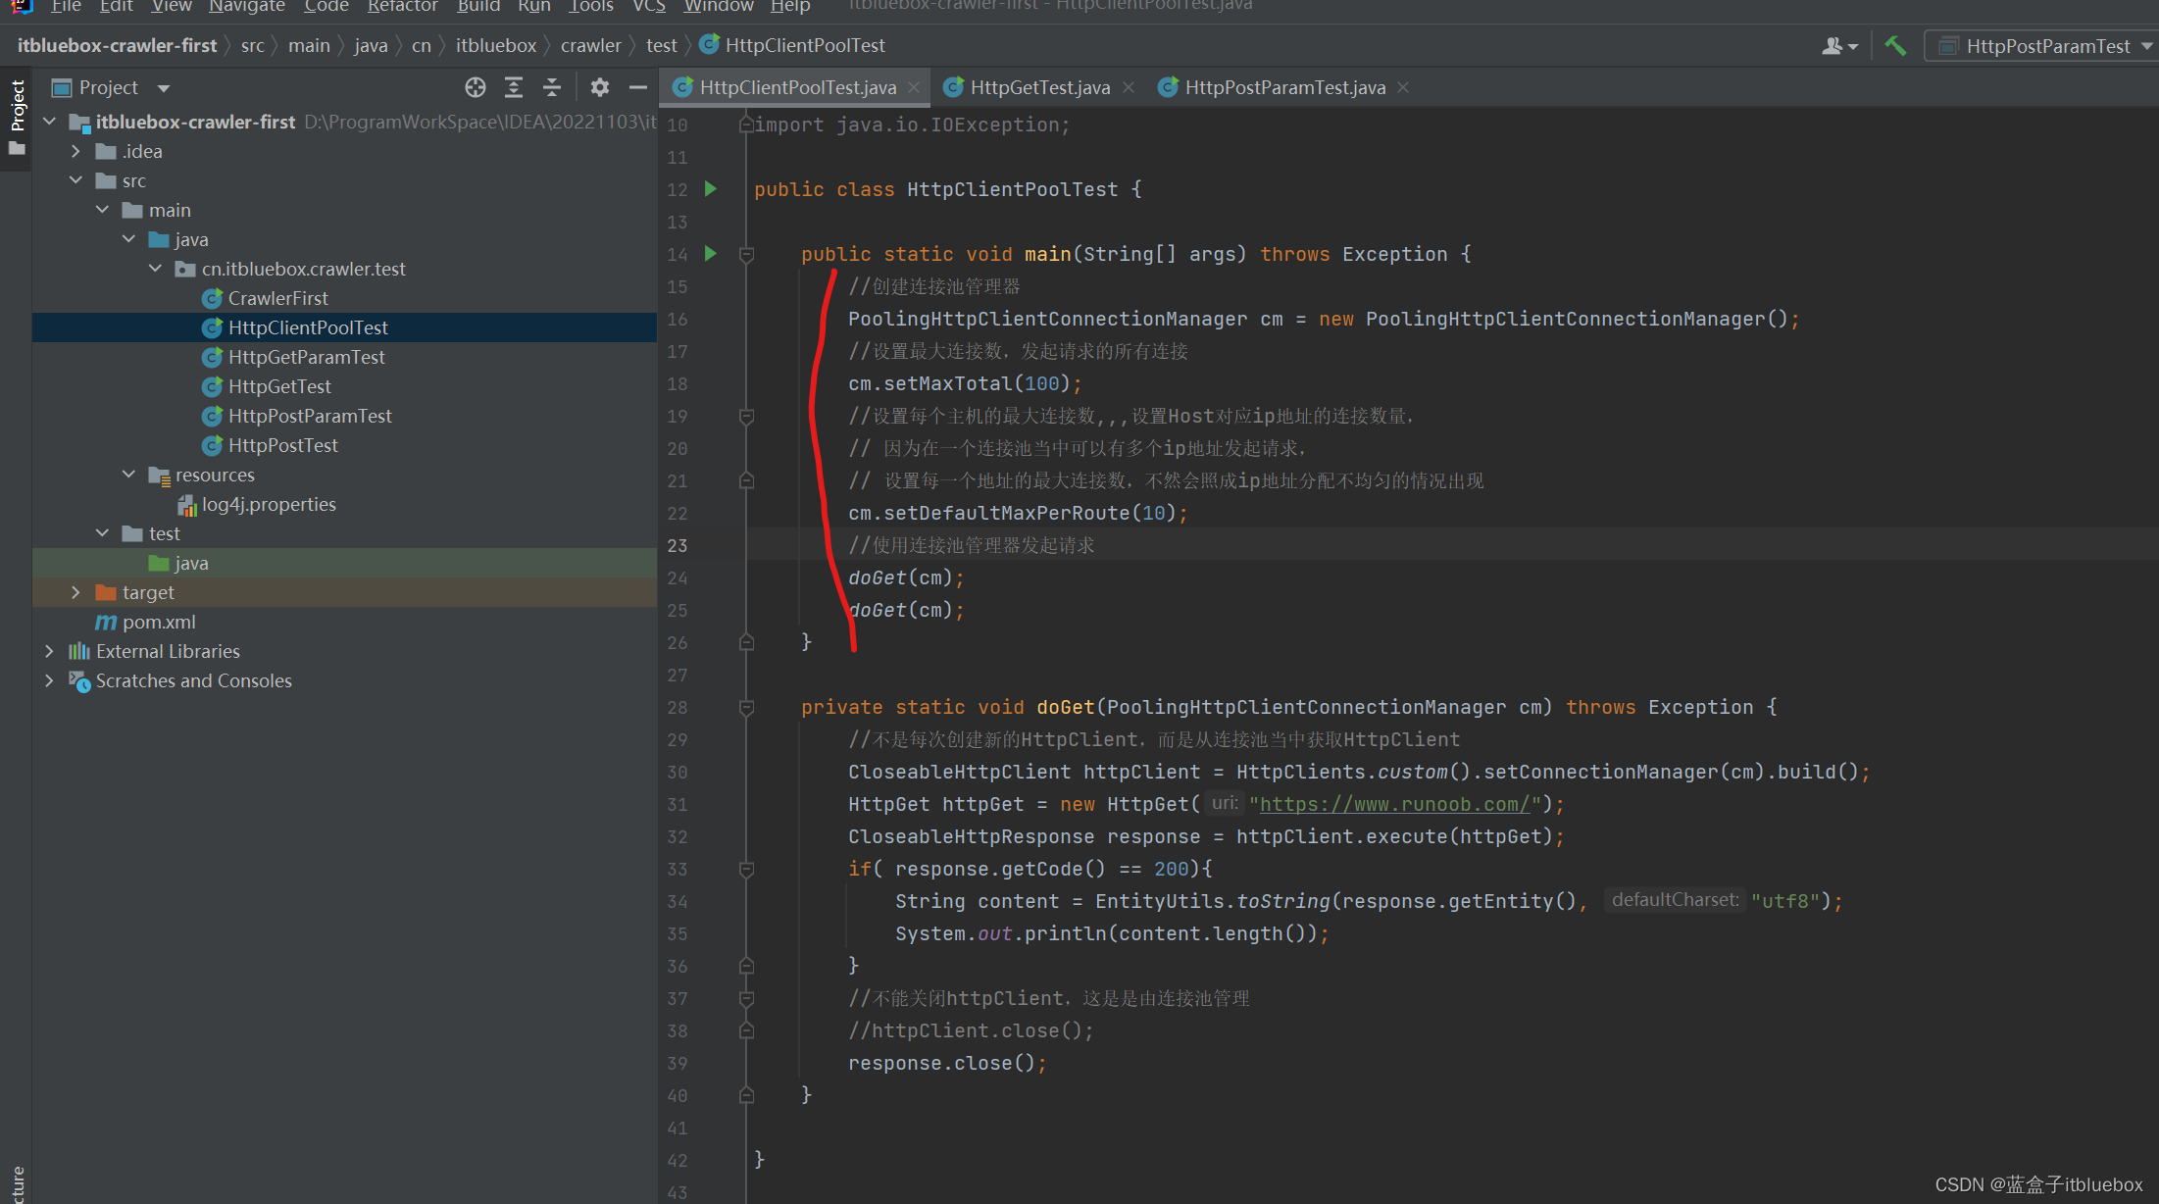Select pom.xml in the project tree
This screenshot has width=2159, height=1204.
click(159, 622)
